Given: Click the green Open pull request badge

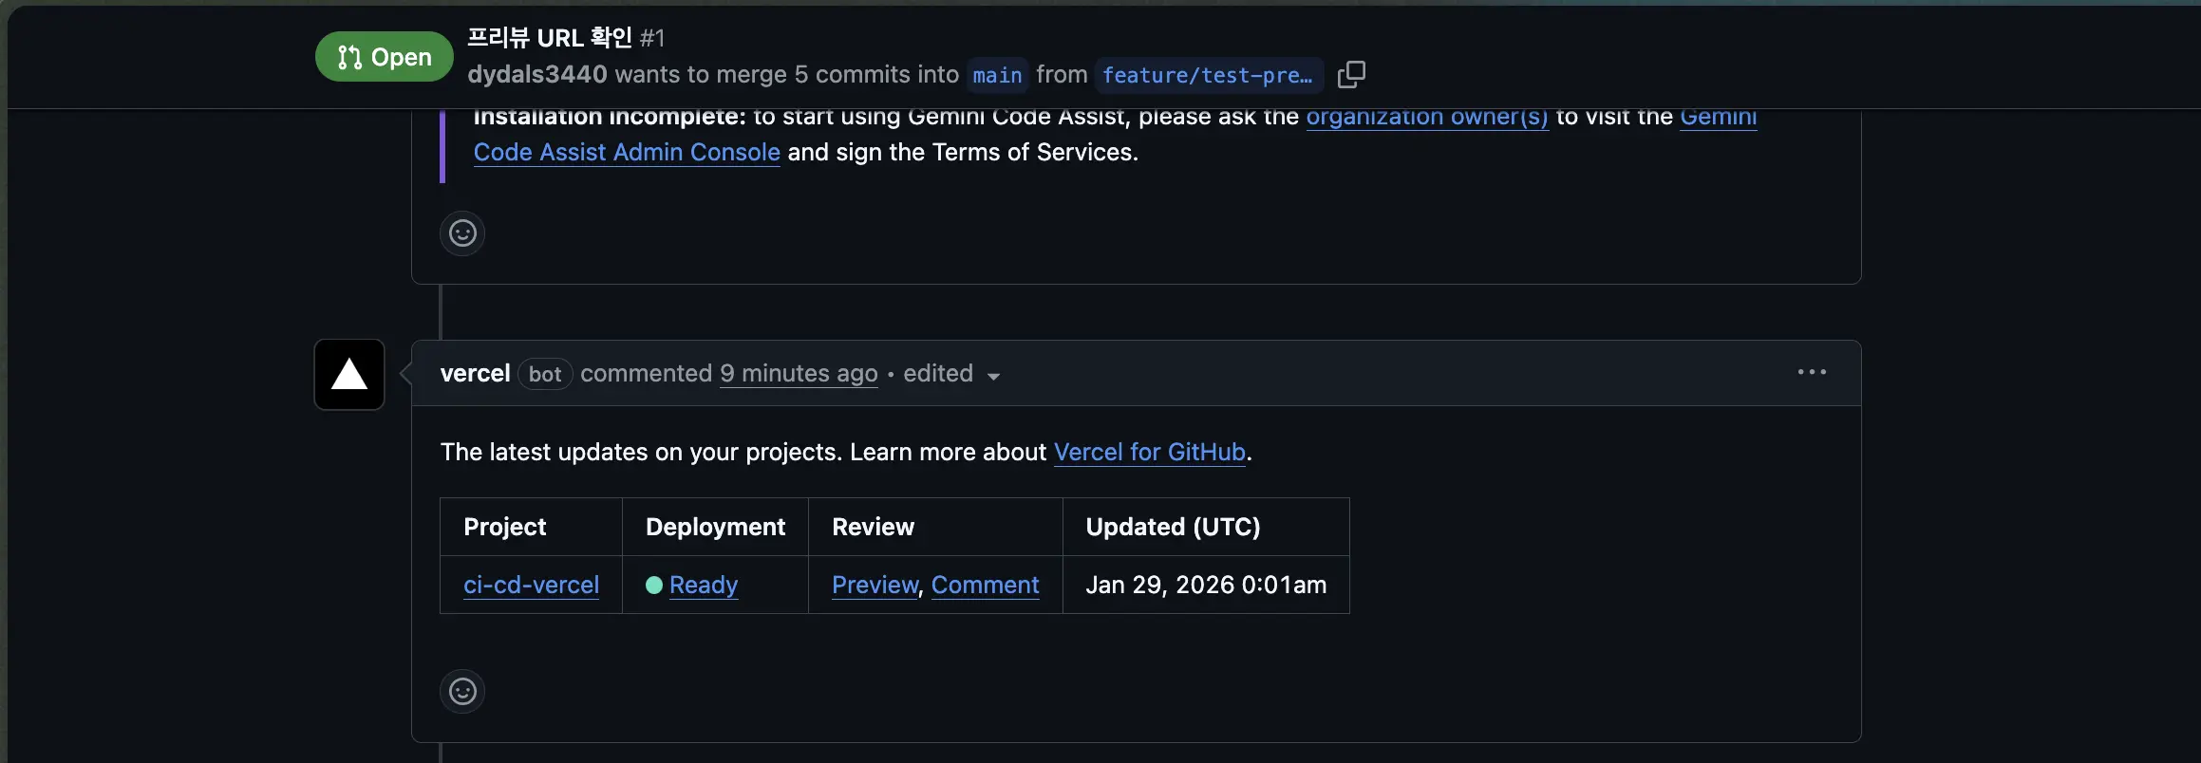Looking at the screenshot, I should click(385, 57).
